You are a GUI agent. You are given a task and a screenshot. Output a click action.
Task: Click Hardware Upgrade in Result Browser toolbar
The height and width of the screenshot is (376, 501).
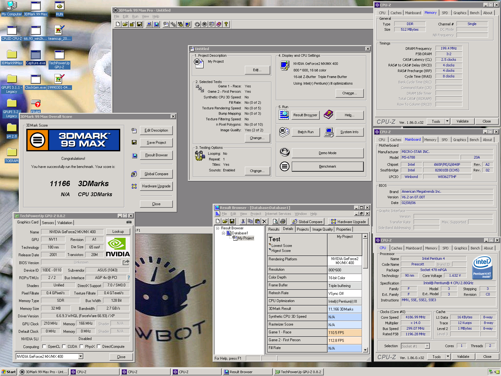[x=348, y=222]
